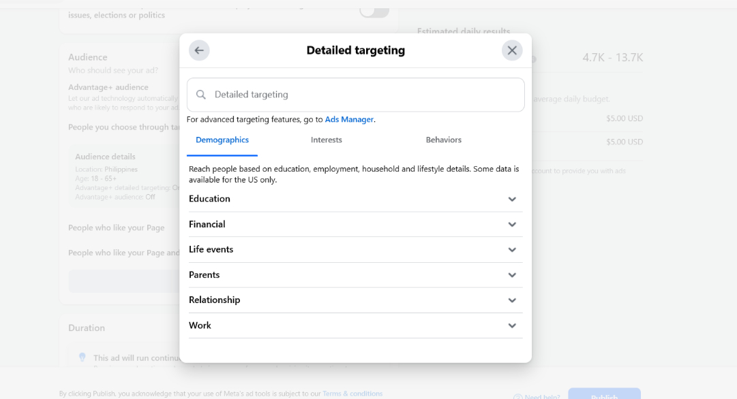Expand the Parents category chevron
Viewport: 737px width, 399px height.
pyautogui.click(x=512, y=275)
